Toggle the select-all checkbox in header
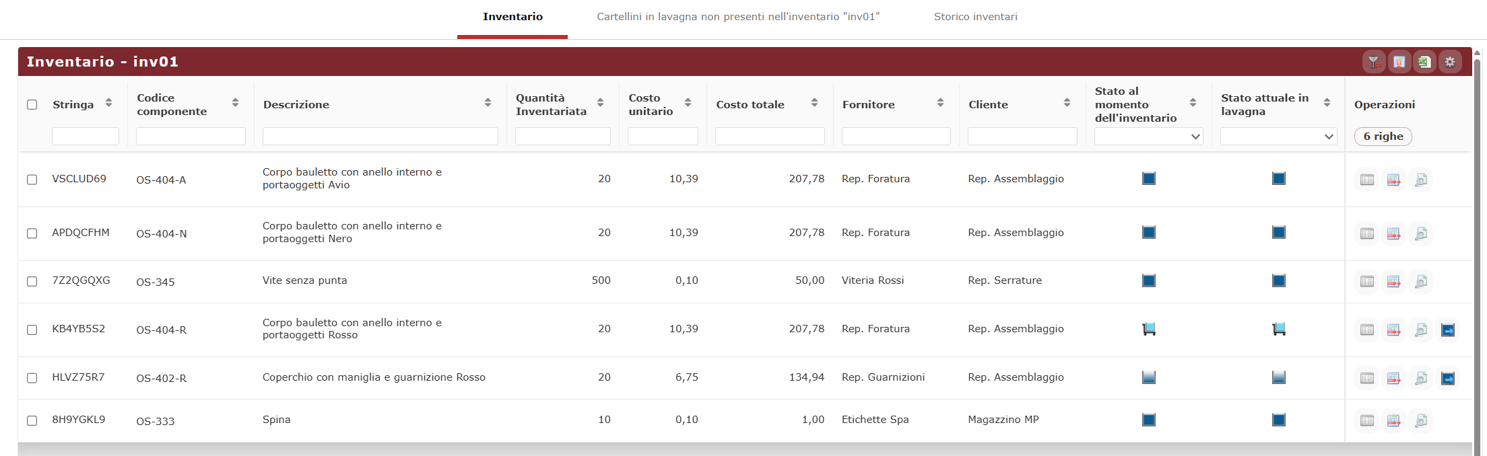The image size is (1487, 456). (x=32, y=104)
